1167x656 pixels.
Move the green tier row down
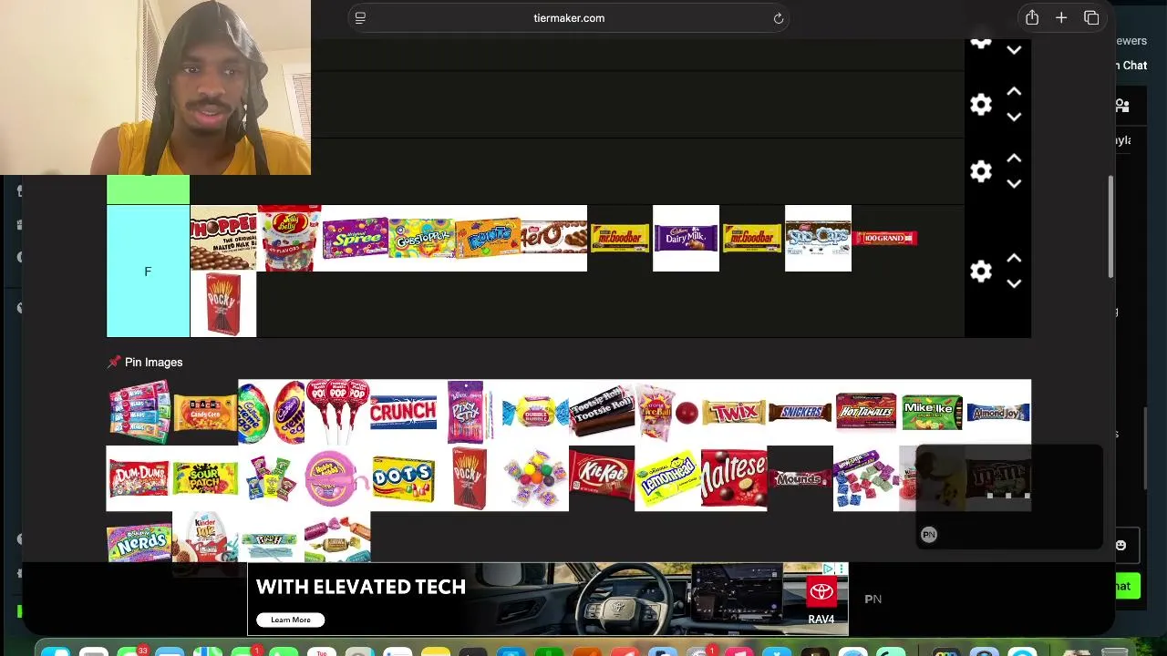[1014, 184]
